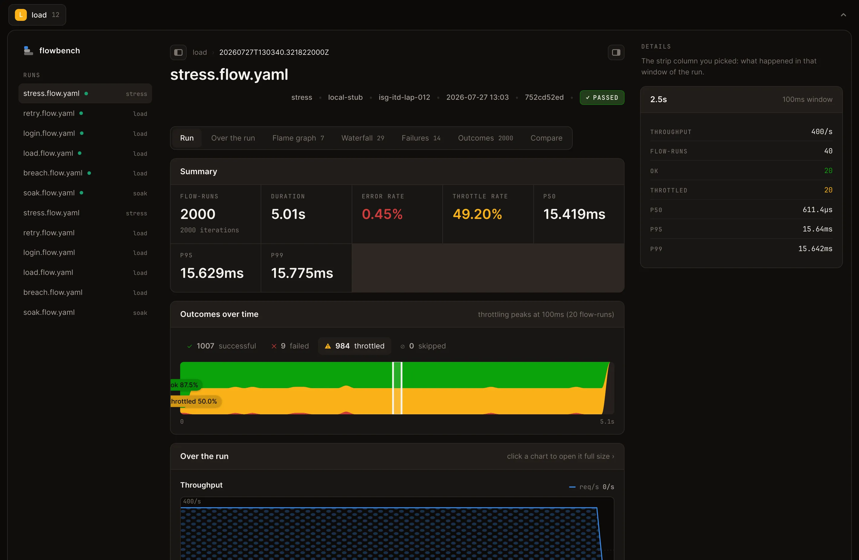Image resolution: width=859 pixels, height=560 pixels.
Task: Select the older breach.flow.yaml run without dot
Action: [x=85, y=292]
